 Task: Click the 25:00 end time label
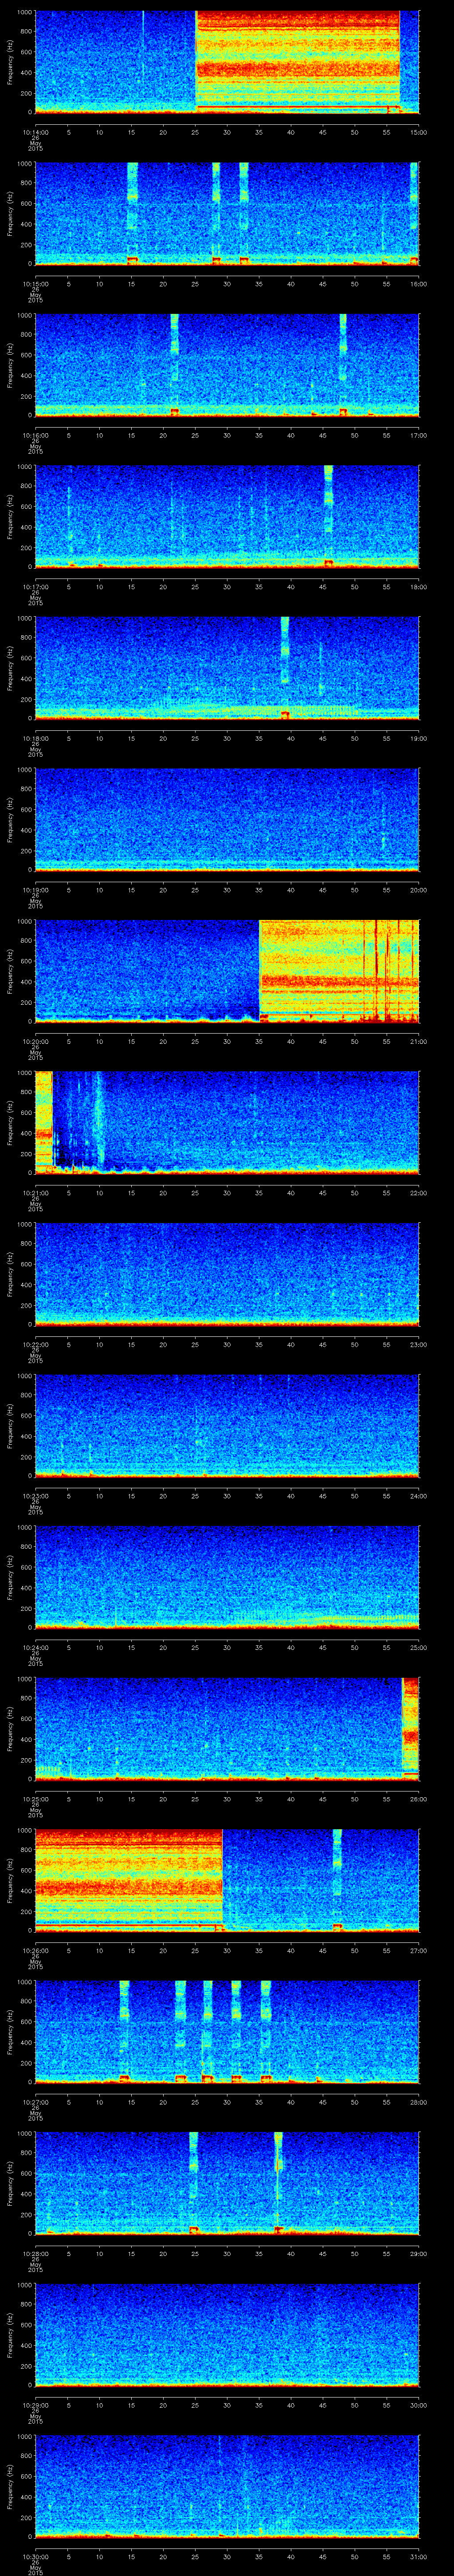(418, 1647)
